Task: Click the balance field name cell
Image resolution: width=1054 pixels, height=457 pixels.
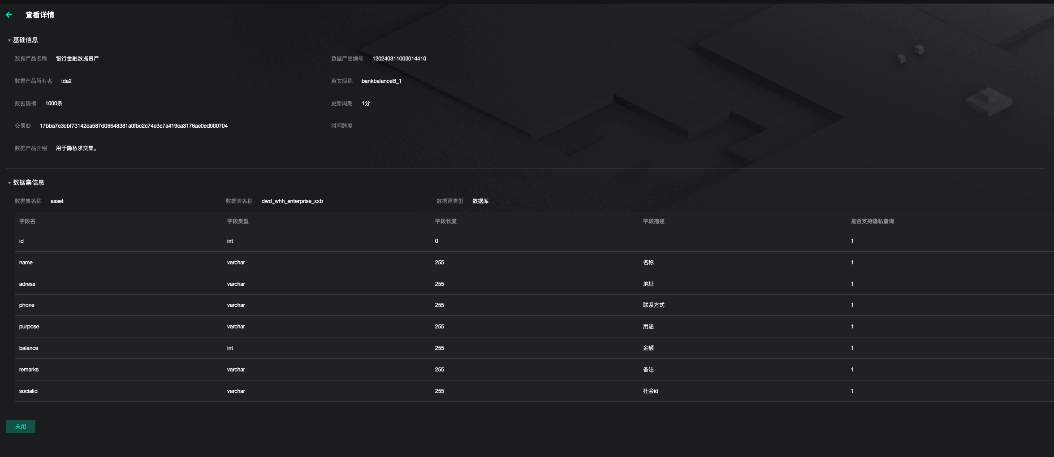Action: point(29,348)
